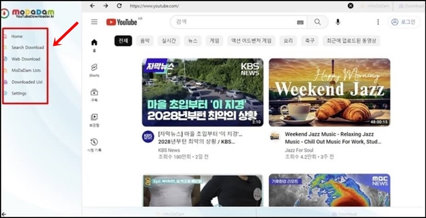
Task: Select the YouTube 홈 home icon
Action: pyautogui.click(x=94, y=45)
